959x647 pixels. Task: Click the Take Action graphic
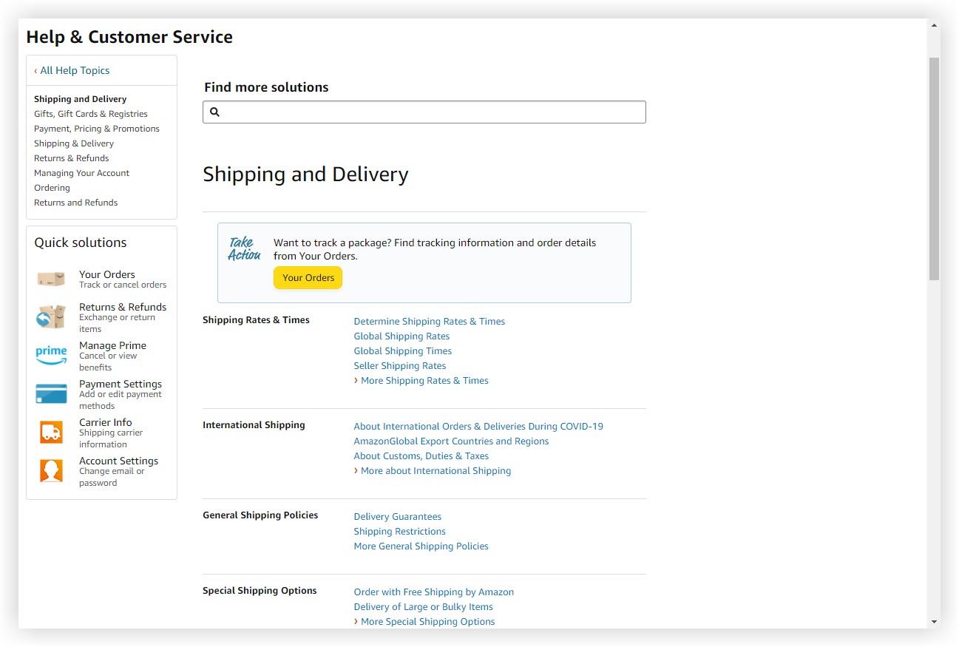244,248
